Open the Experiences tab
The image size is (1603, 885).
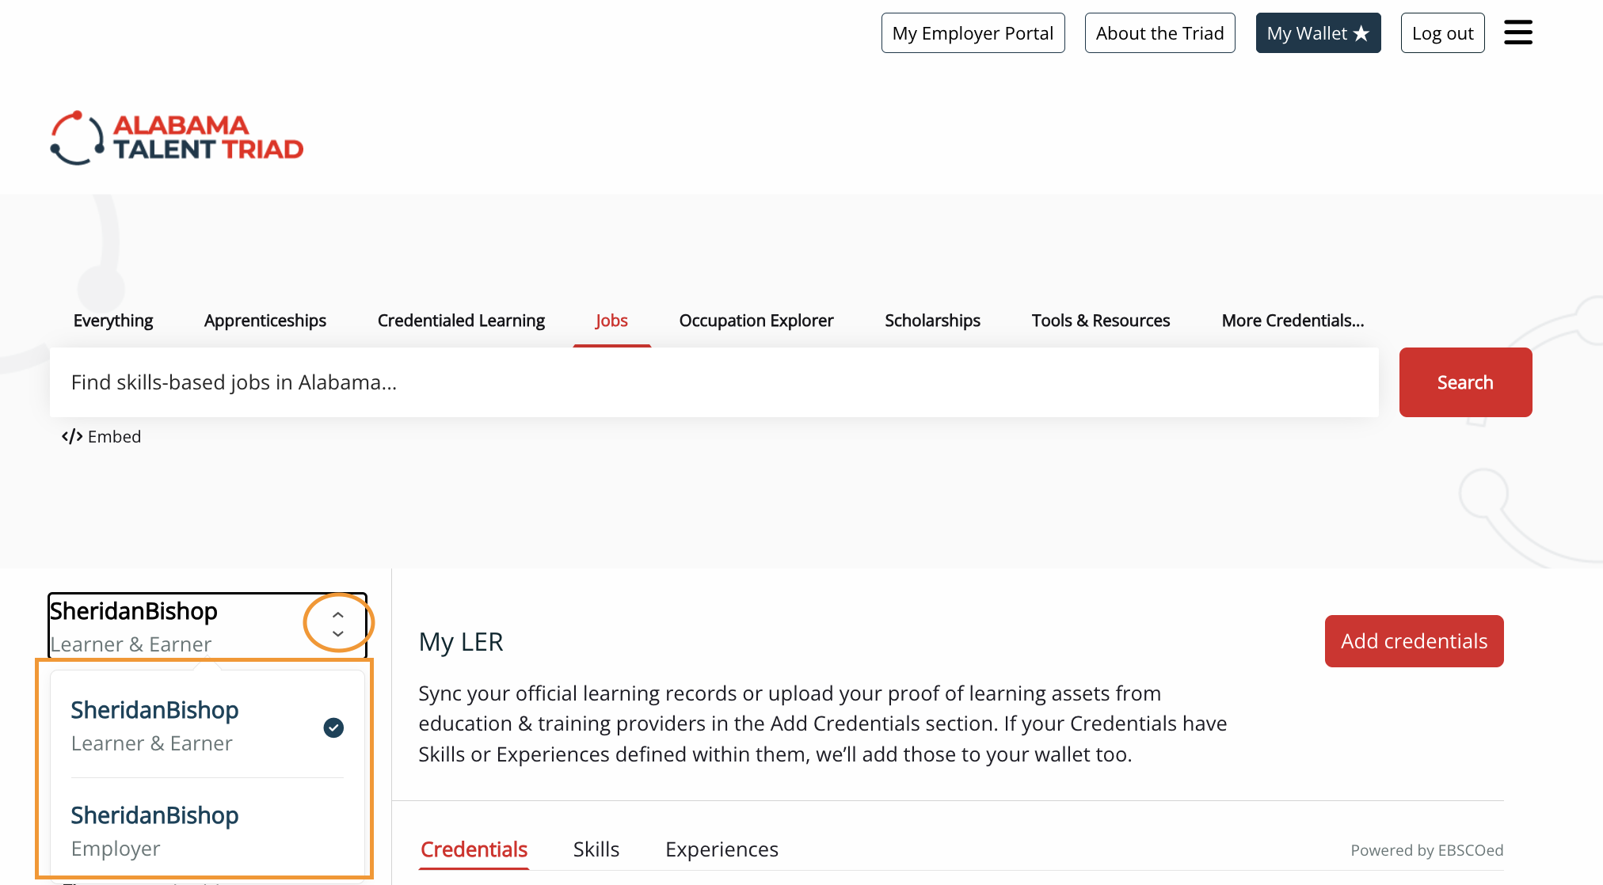tap(722, 849)
